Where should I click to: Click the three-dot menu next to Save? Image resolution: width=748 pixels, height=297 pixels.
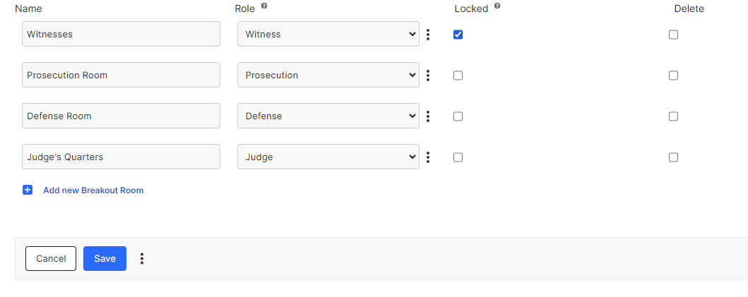(142, 259)
